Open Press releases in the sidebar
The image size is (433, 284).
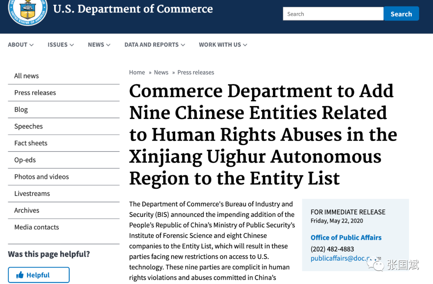click(35, 93)
